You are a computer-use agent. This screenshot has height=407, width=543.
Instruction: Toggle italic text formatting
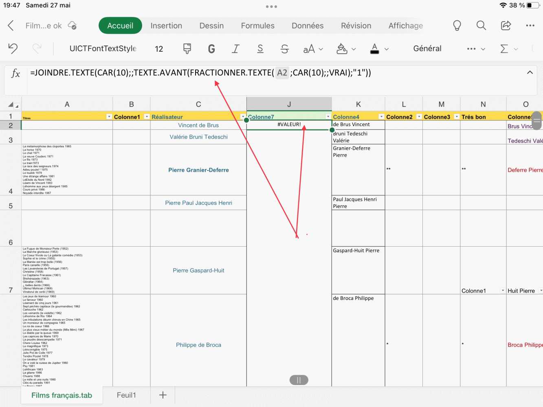(235, 49)
